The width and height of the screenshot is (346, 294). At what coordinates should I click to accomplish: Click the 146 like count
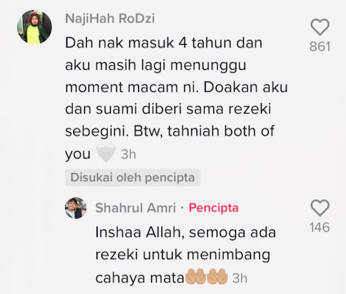coord(320,227)
